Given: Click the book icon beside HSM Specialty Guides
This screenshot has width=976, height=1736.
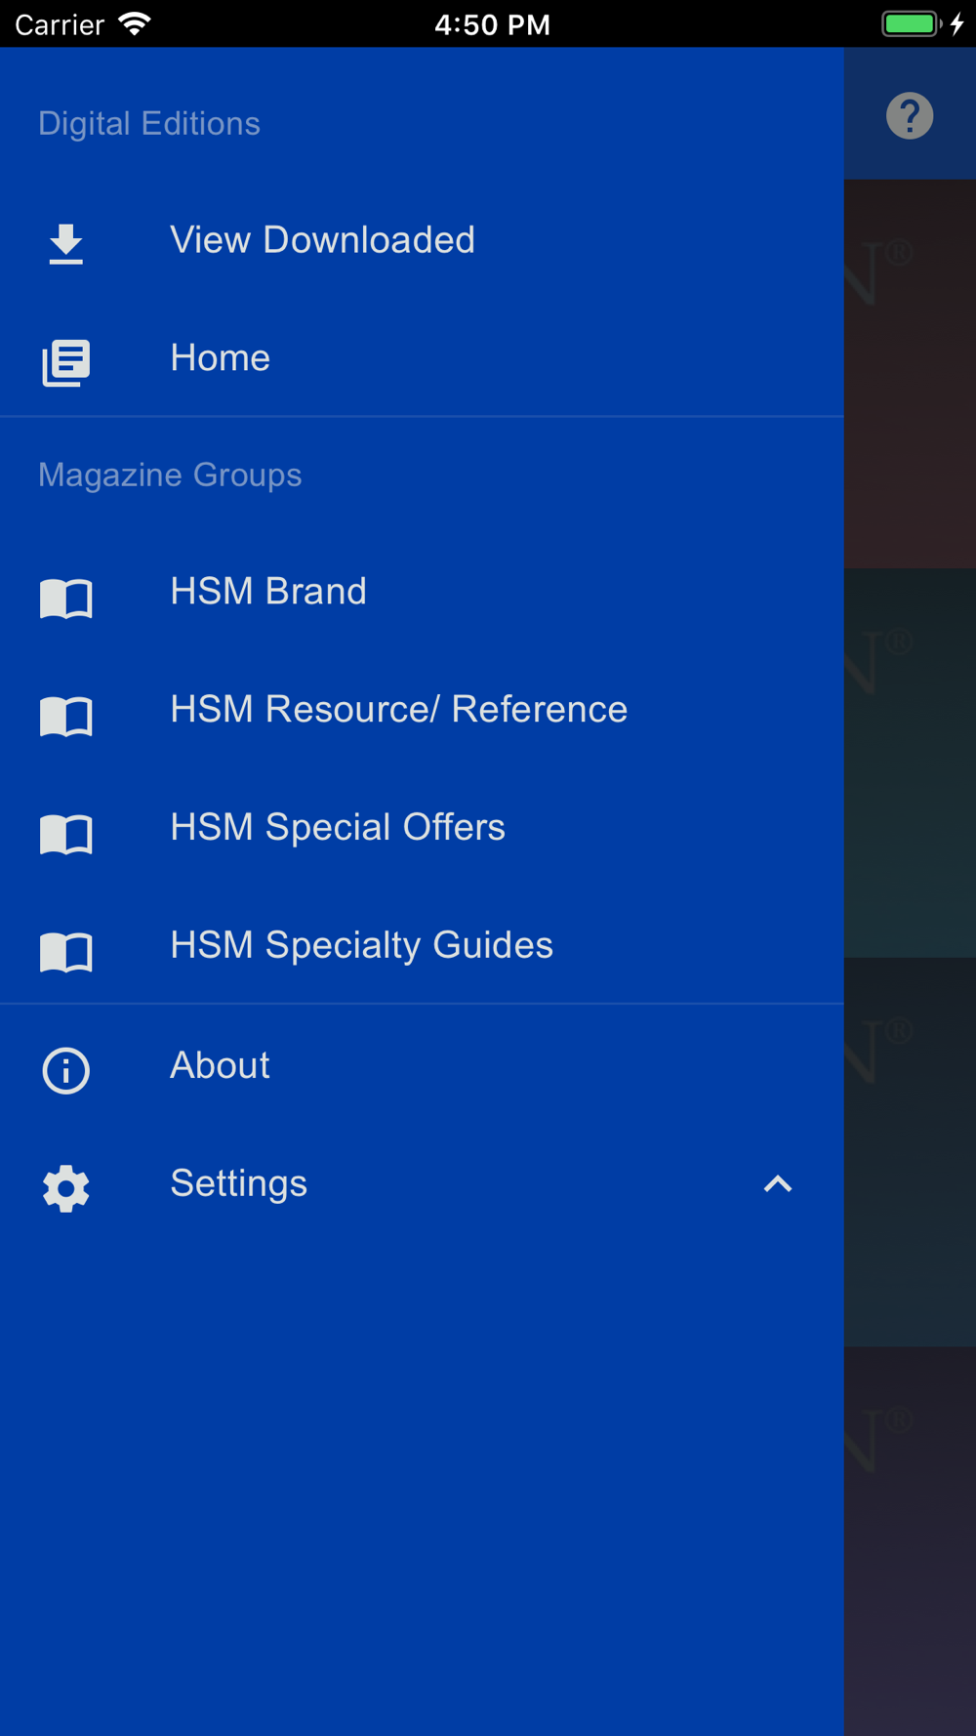Looking at the screenshot, I should click(x=65, y=951).
